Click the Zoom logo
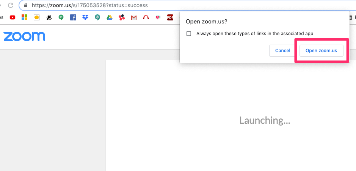The image size is (356, 171). click(24, 36)
